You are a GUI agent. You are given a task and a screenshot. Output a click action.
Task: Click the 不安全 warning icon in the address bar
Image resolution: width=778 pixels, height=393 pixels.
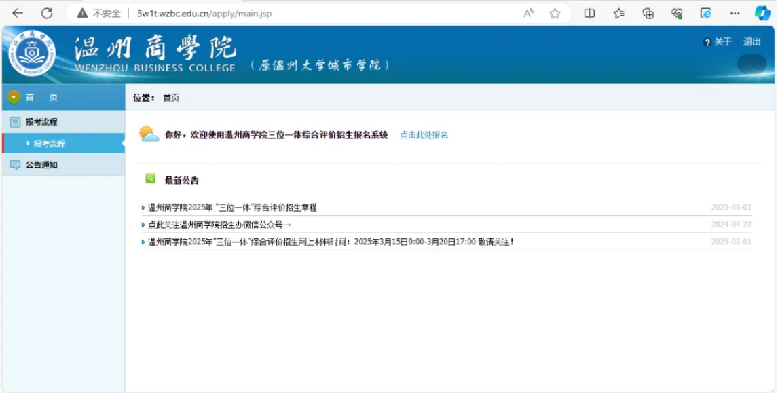[81, 12]
